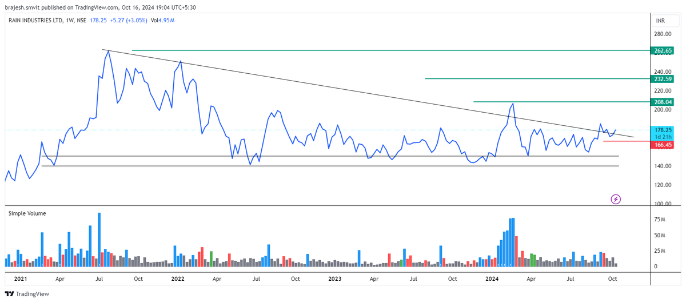Image resolution: width=686 pixels, height=302 pixels.
Task: Click the 1d 21h countdown label
Action: coord(663,137)
